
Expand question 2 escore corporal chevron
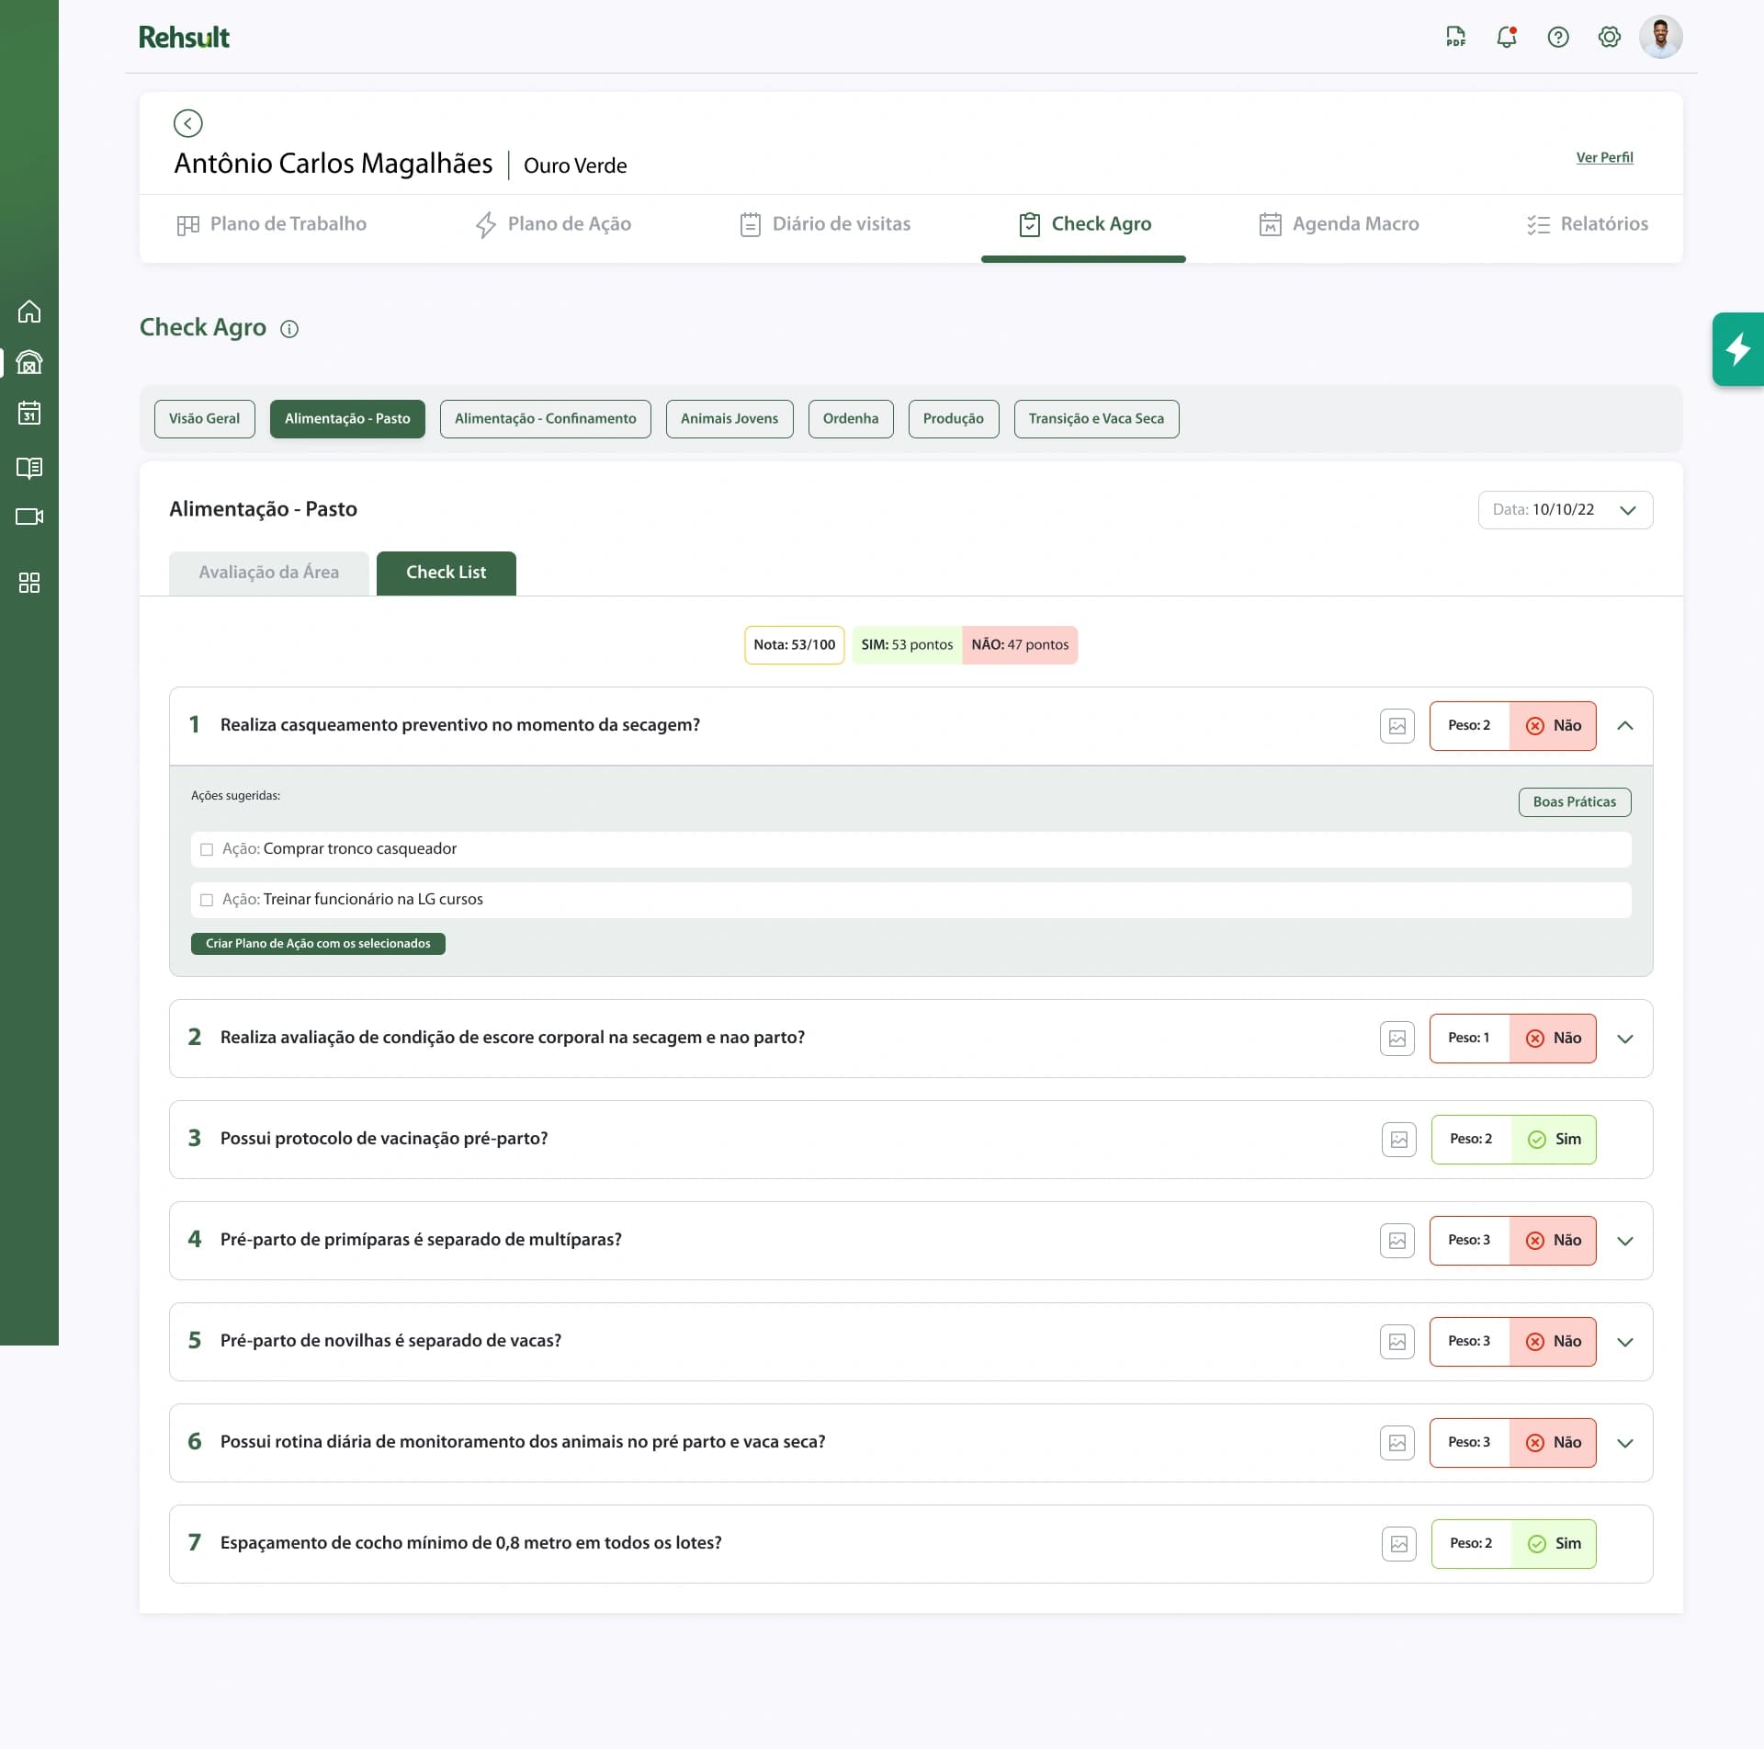[1625, 1039]
